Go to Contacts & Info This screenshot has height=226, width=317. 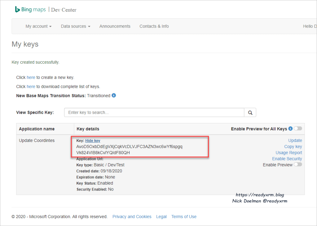click(154, 26)
